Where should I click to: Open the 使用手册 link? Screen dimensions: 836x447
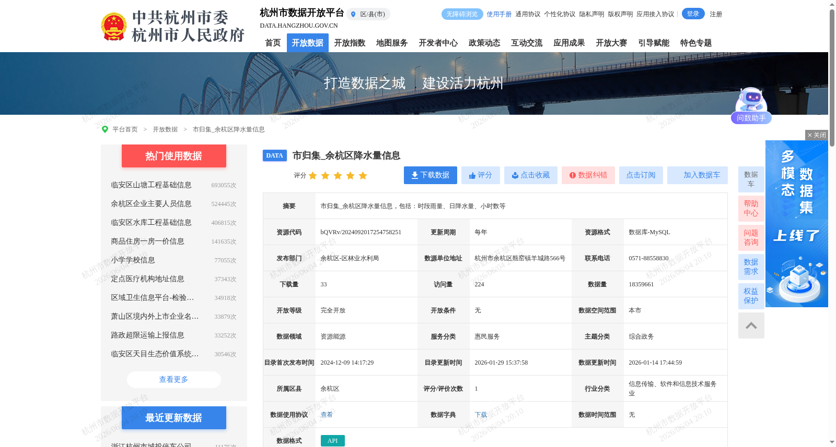point(499,14)
